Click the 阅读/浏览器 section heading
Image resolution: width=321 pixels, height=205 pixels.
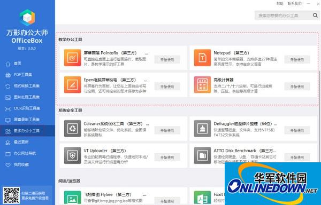pyautogui.click(x=69, y=181)
